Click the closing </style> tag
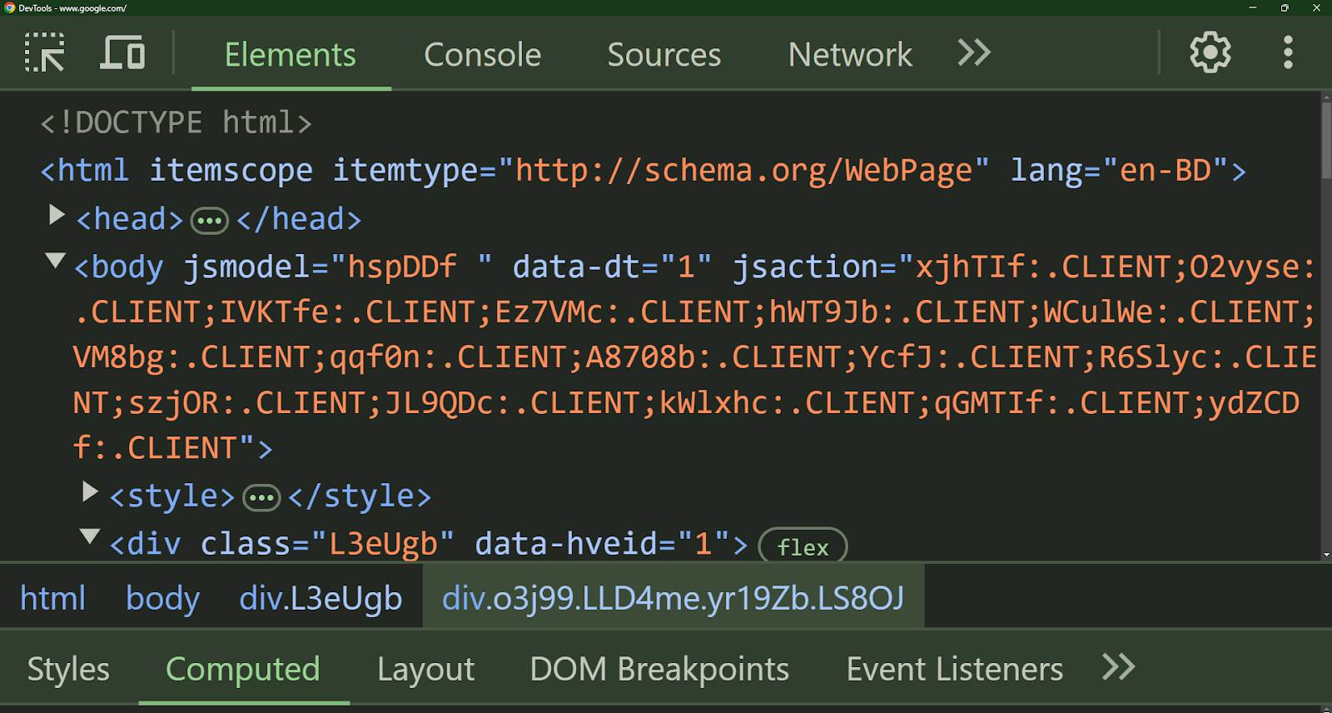Screen dimensions: 1332x713 [x=360, y=497]
